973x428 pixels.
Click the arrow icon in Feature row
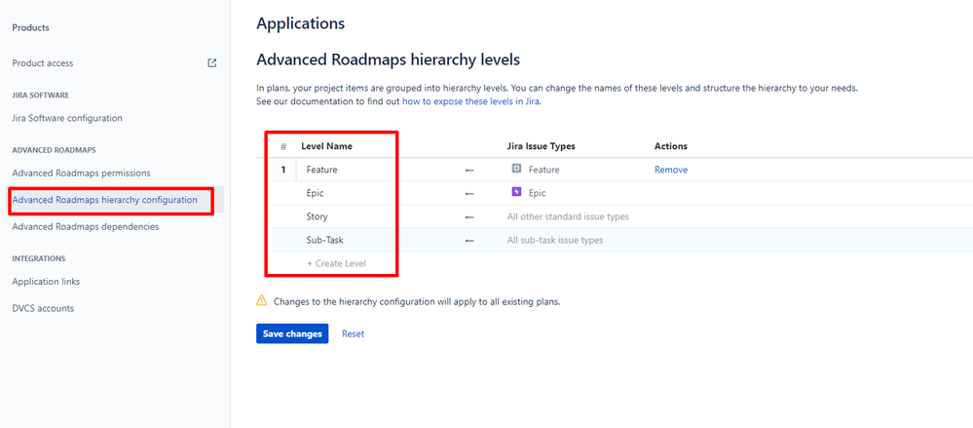pyautogui.click(x=469, y=170)
